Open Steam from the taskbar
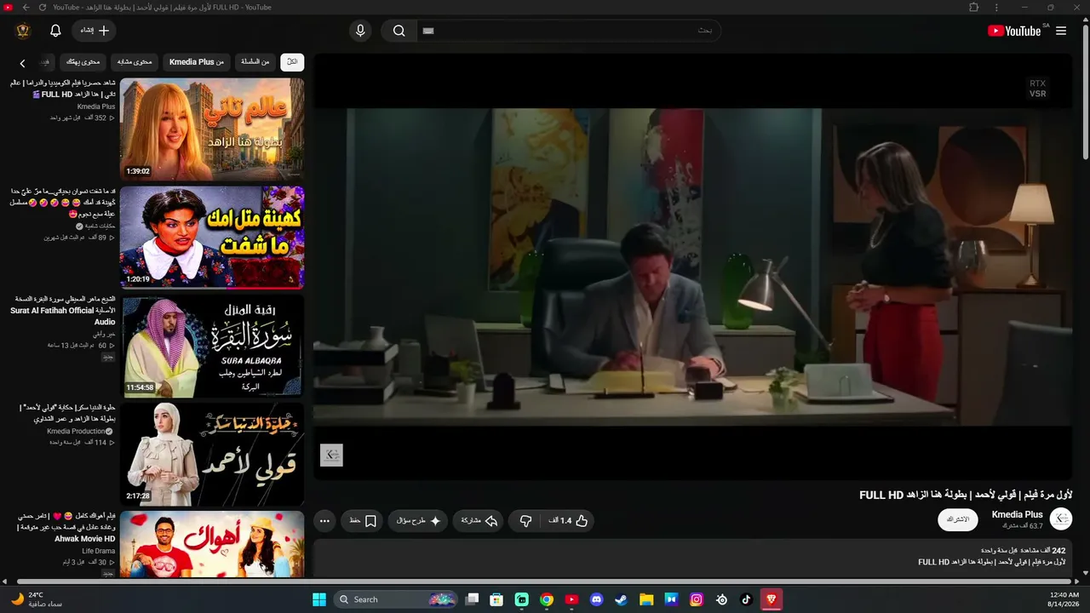Viewport: 1090px width, 613px height. (x=622, y=599)
